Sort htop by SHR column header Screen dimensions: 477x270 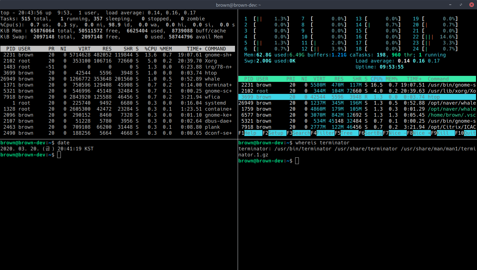click(x=357, y=79)
